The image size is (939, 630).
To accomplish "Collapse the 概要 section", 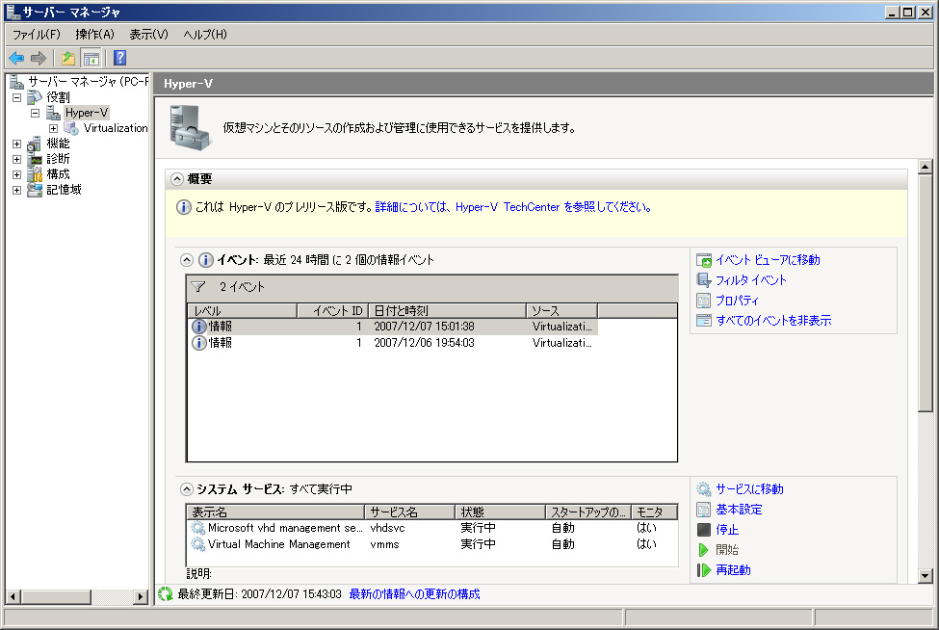I will point(176,179).
